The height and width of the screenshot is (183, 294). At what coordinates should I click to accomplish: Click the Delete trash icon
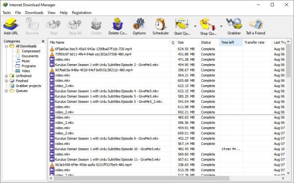97,24
